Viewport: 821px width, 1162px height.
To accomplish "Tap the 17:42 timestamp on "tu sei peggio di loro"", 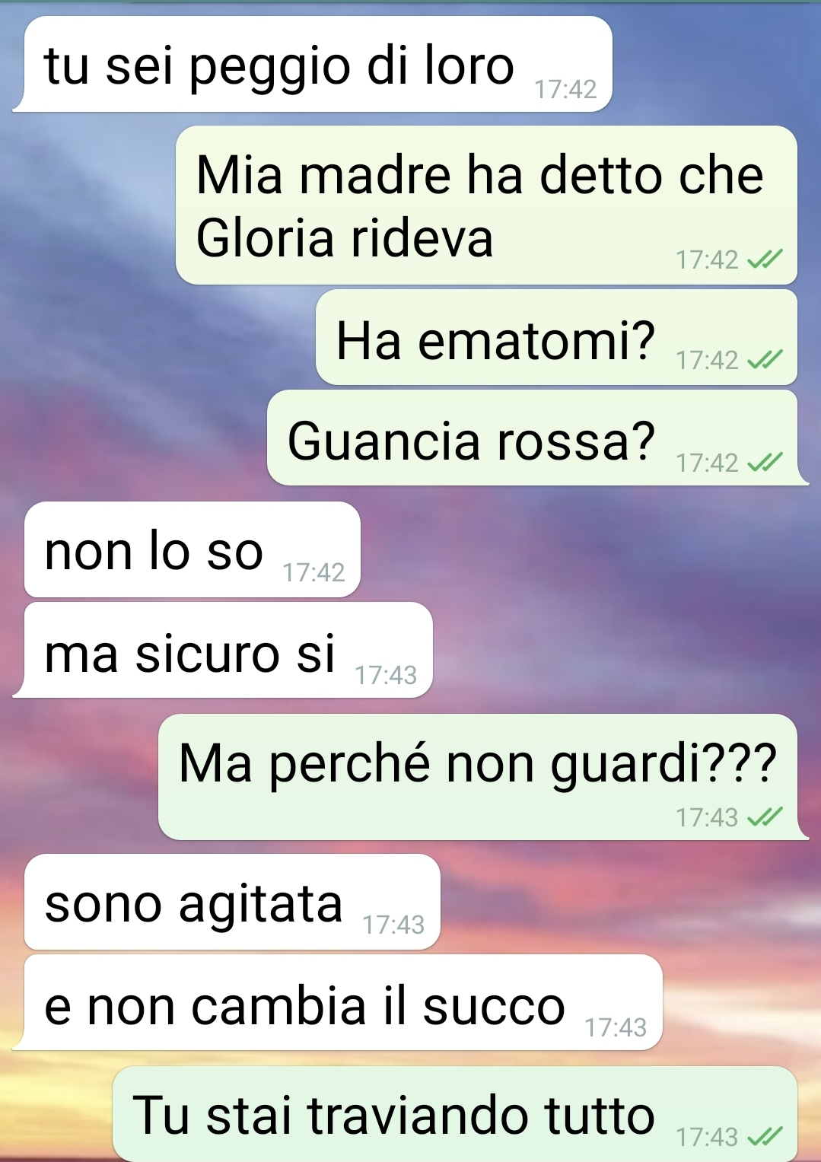I will tap(565, 90).
